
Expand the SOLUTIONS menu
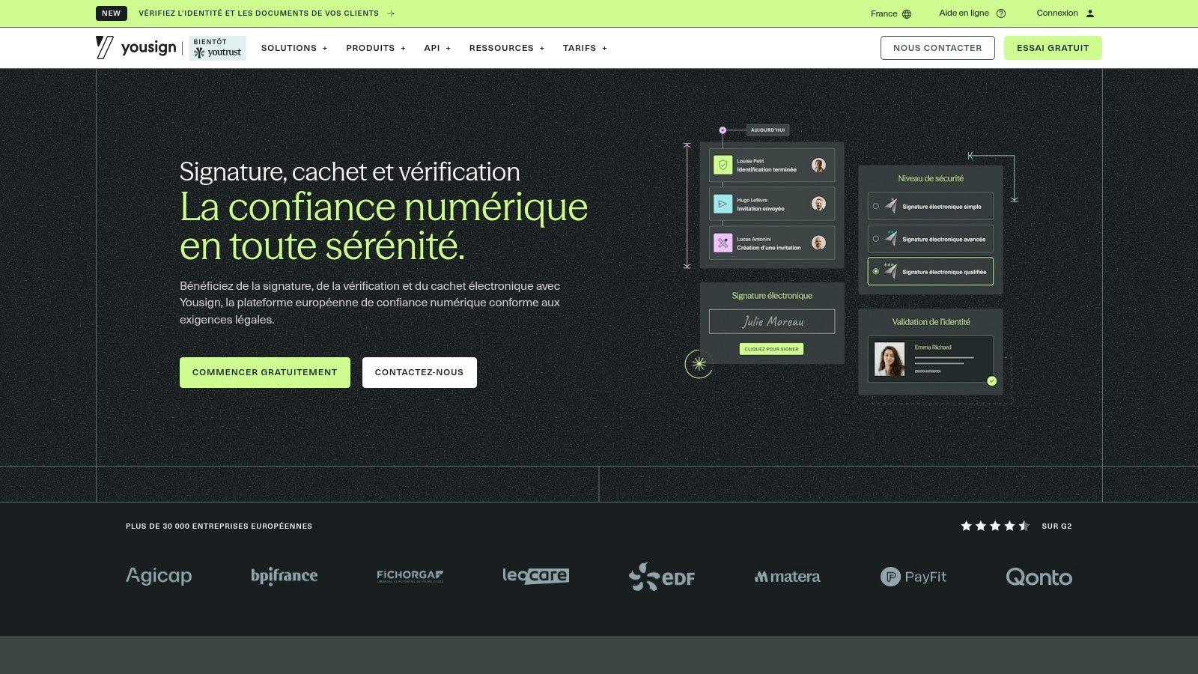point(294,48)
